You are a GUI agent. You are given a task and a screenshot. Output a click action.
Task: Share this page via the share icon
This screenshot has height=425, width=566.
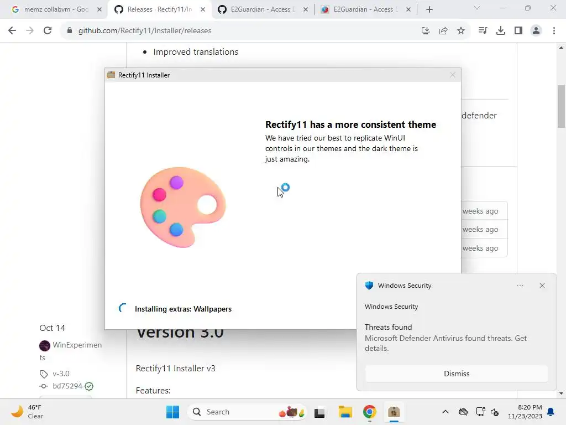click(443, 31)
